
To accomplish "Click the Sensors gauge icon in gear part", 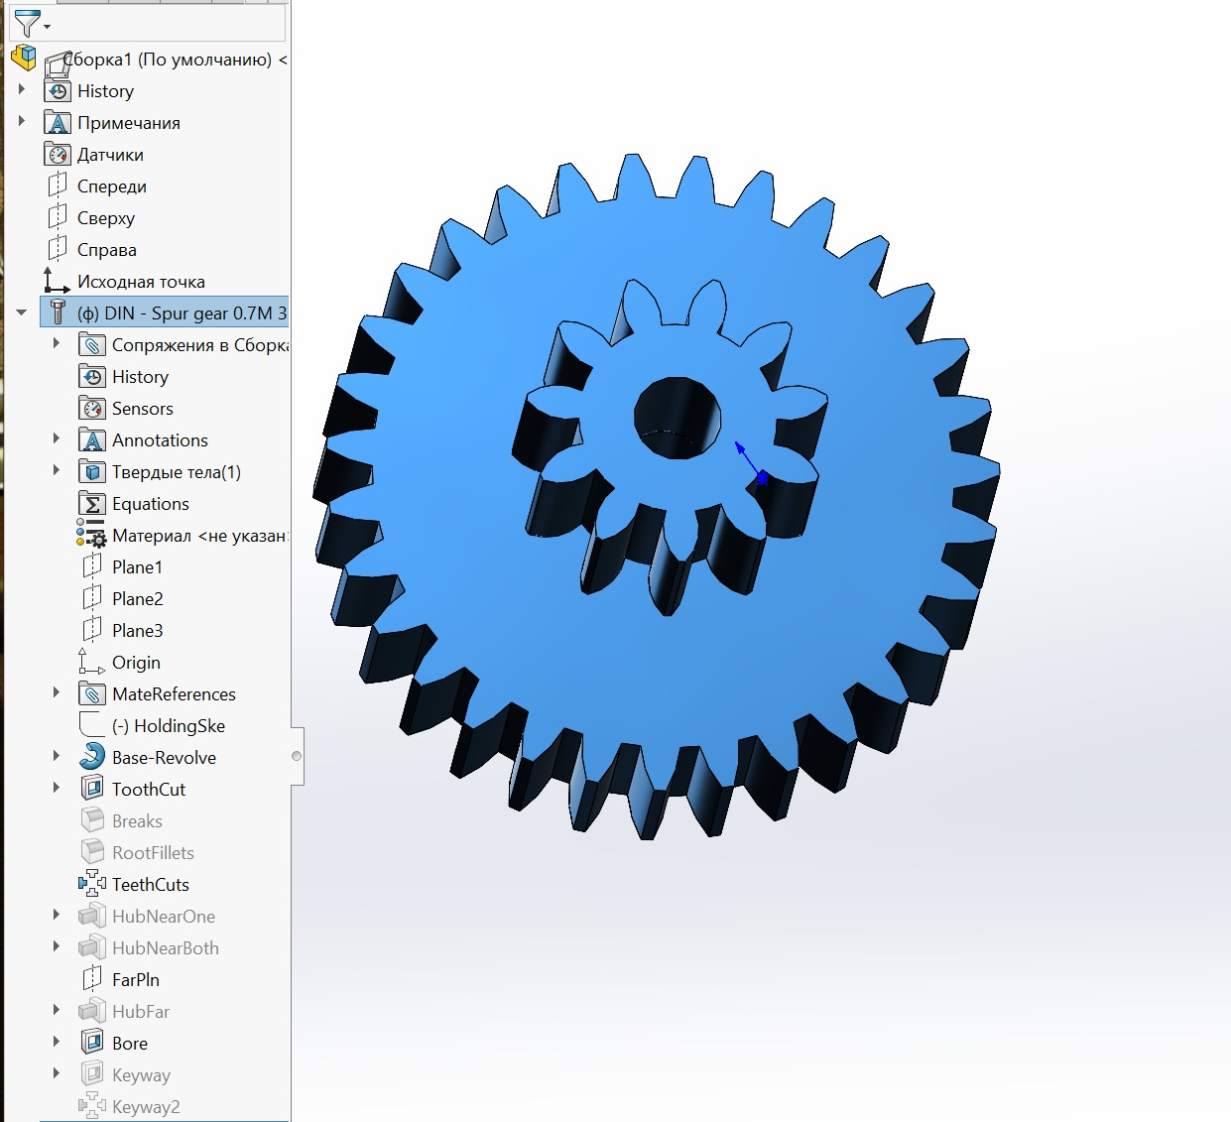I will coord(92,409).
